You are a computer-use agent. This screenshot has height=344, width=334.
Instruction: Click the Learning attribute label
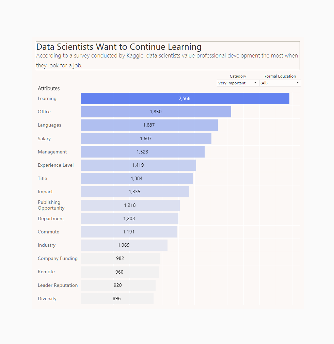(47, 98)
